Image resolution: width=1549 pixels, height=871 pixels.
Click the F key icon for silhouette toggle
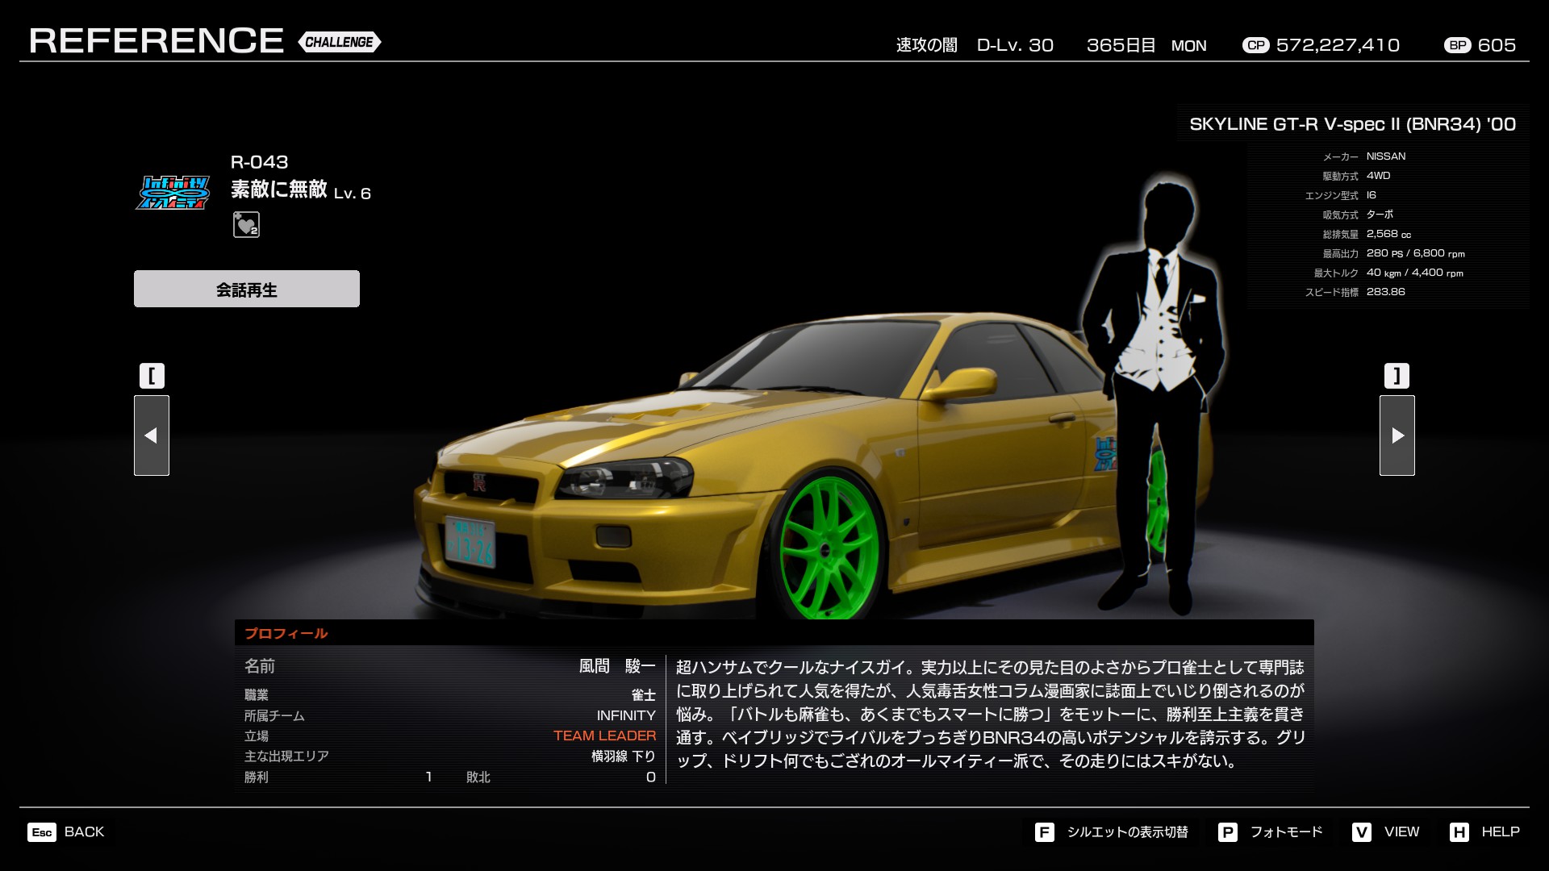tap(1044, 832)
